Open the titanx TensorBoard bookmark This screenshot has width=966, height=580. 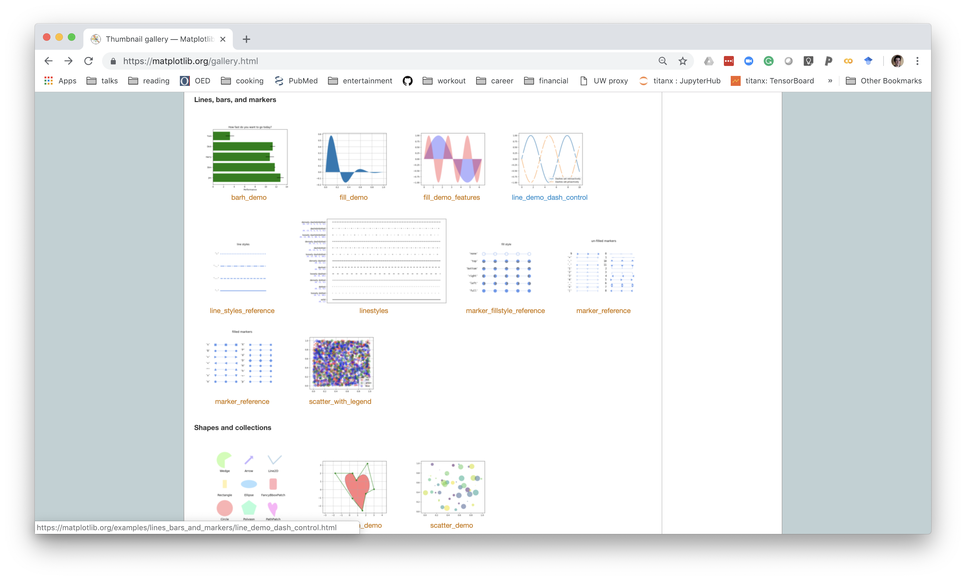[772, 81]
